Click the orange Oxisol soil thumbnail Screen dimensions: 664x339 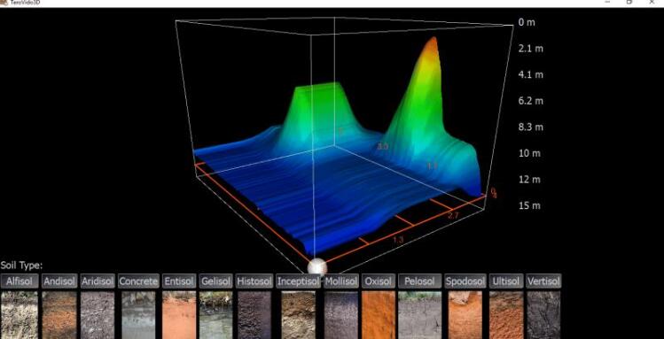click(x=379, y=315)
